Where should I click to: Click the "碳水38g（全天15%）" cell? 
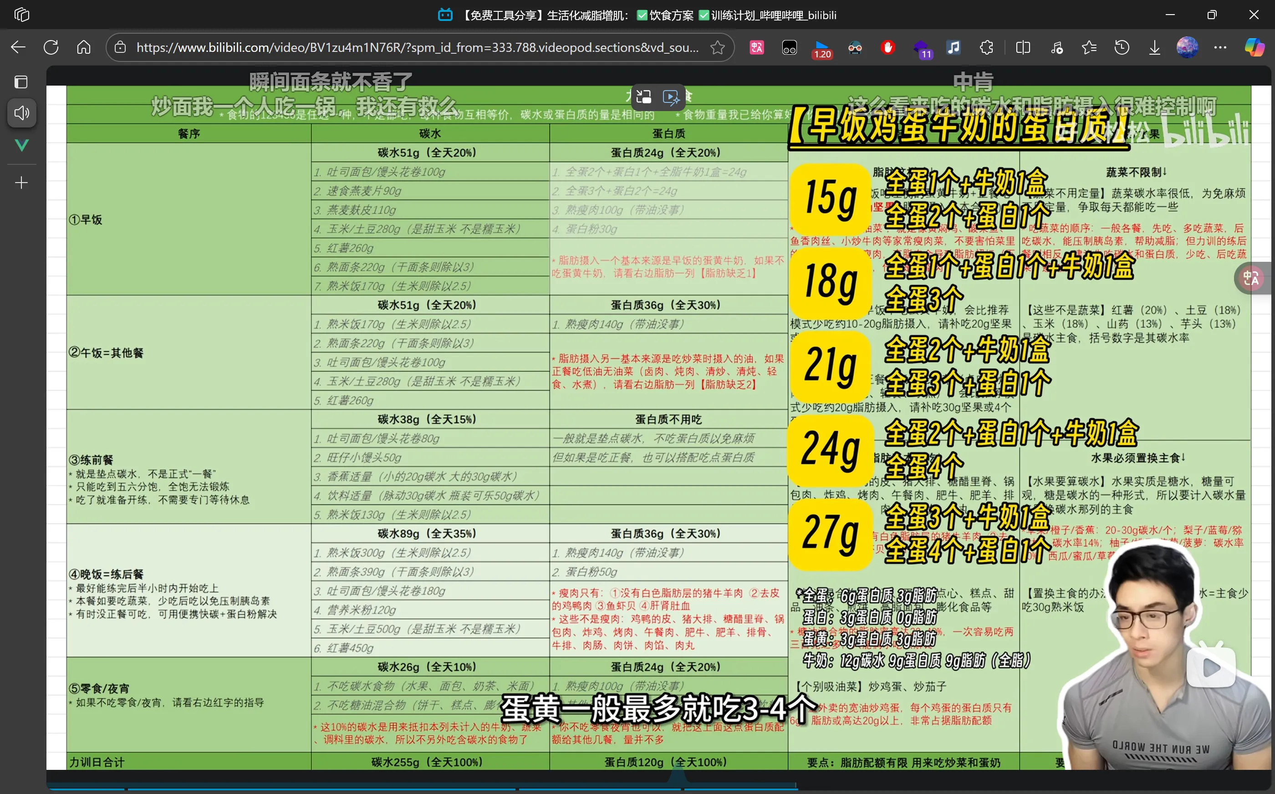point(430,419)
